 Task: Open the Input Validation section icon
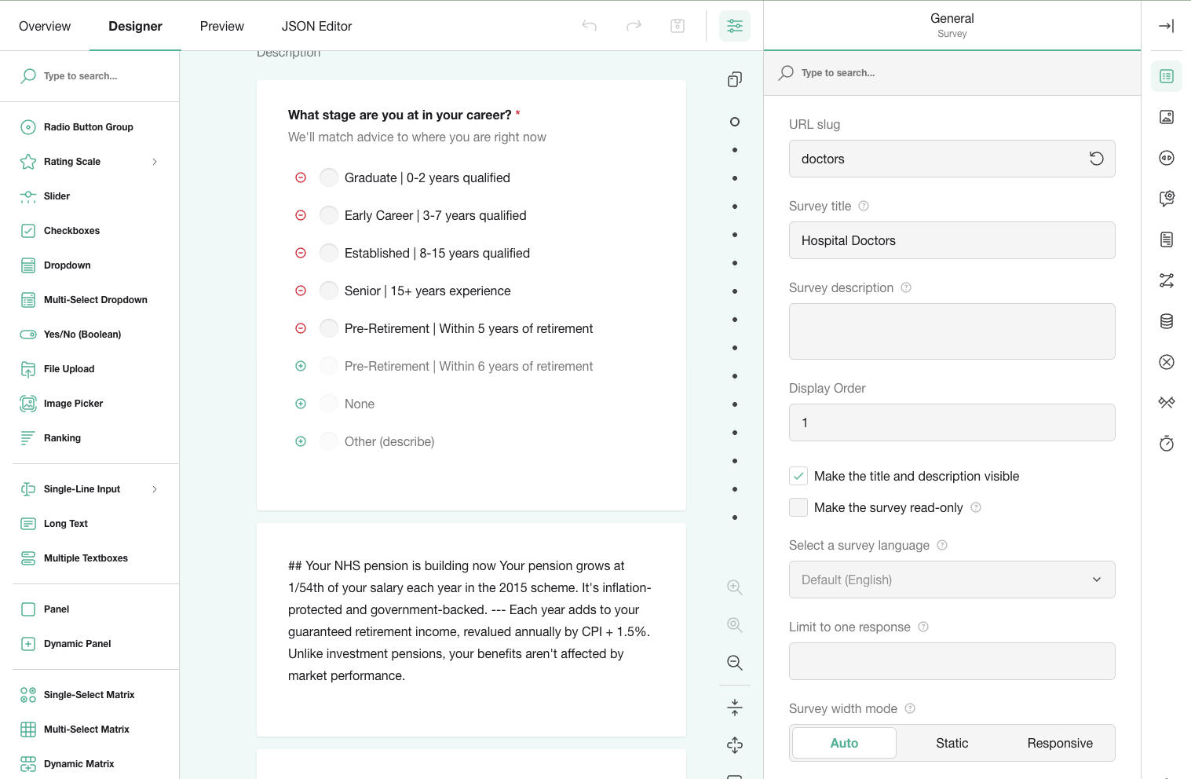pos(1167,362)
